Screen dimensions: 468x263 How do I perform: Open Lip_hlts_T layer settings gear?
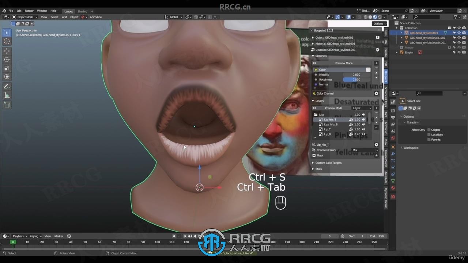coord(376,145)
